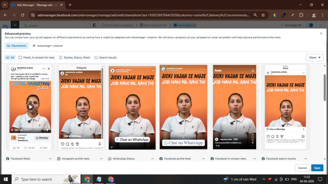Click the camera icon in in-stream reels preview
The width and height of the screenshot is (328, 184).
[x=253, y=70]
